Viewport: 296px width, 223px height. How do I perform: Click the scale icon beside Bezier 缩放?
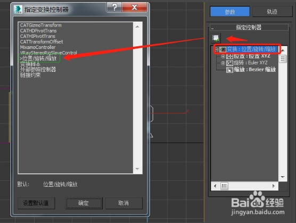point(229,70)
